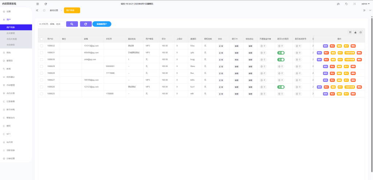Turn off the trader toggle for user 1086631
Viewport: 373px width, 180px height.
(280, 53)
